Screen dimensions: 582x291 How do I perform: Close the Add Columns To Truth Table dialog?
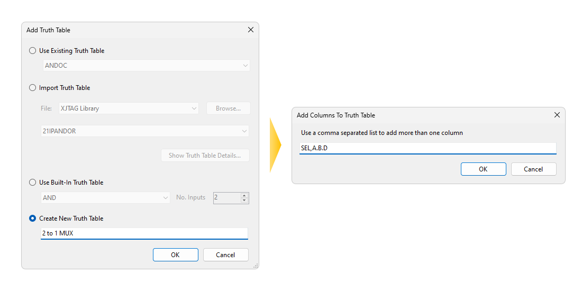coord(557,115)
